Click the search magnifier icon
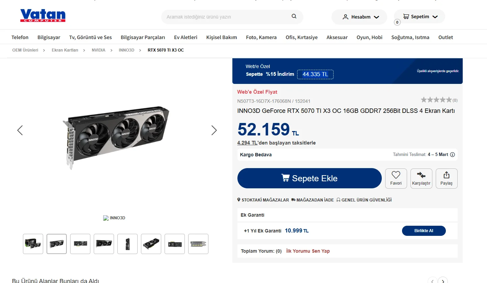Screen dimensions: 487x283 pos(294,17)
